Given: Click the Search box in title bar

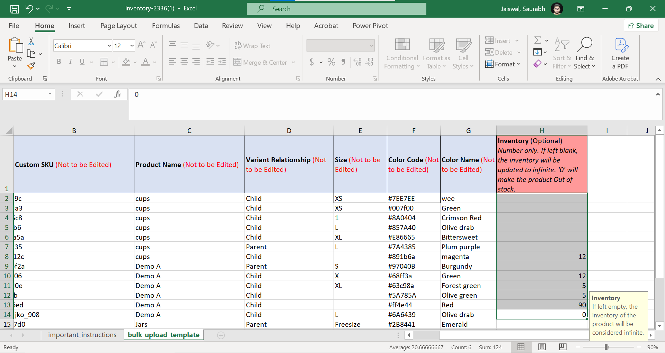Looking at the screenshot, I should tap(336, 9).
